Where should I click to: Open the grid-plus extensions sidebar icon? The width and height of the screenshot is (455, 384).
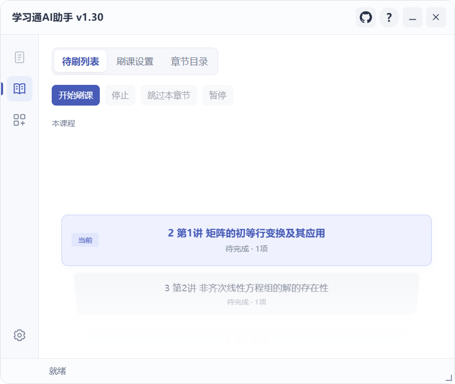[x=20, y=120]
